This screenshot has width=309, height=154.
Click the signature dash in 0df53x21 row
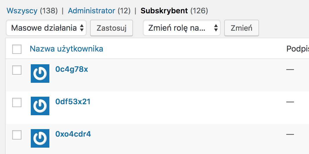click(x=290, y=102)
